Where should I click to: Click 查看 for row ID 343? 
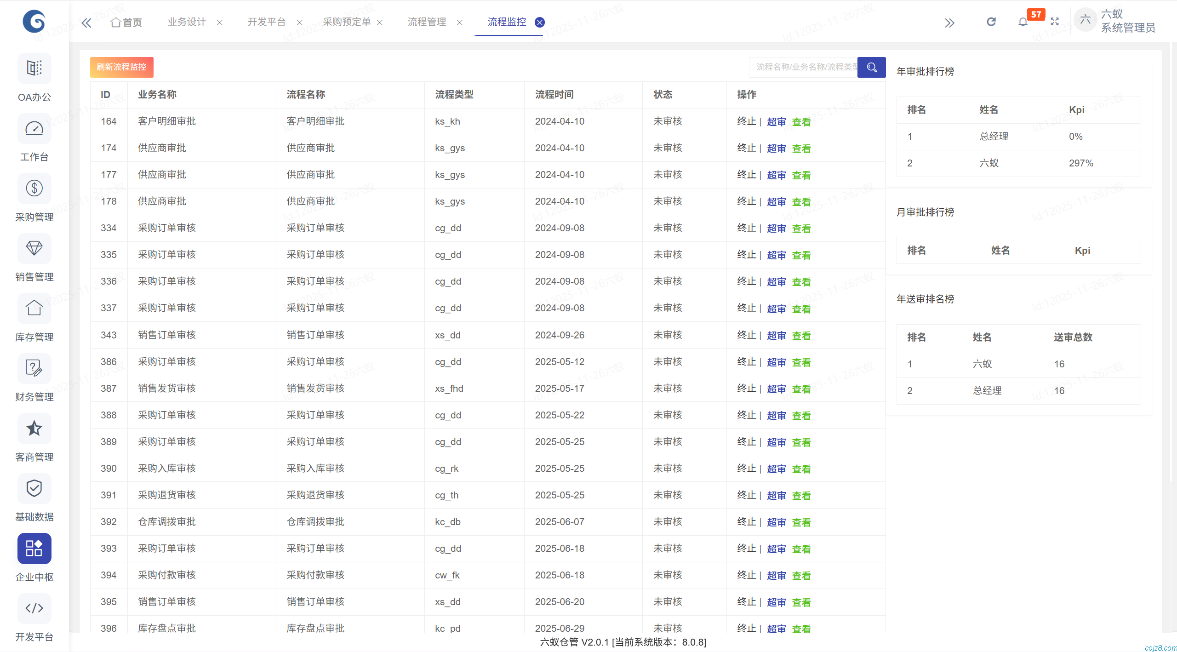click(801, 336)
